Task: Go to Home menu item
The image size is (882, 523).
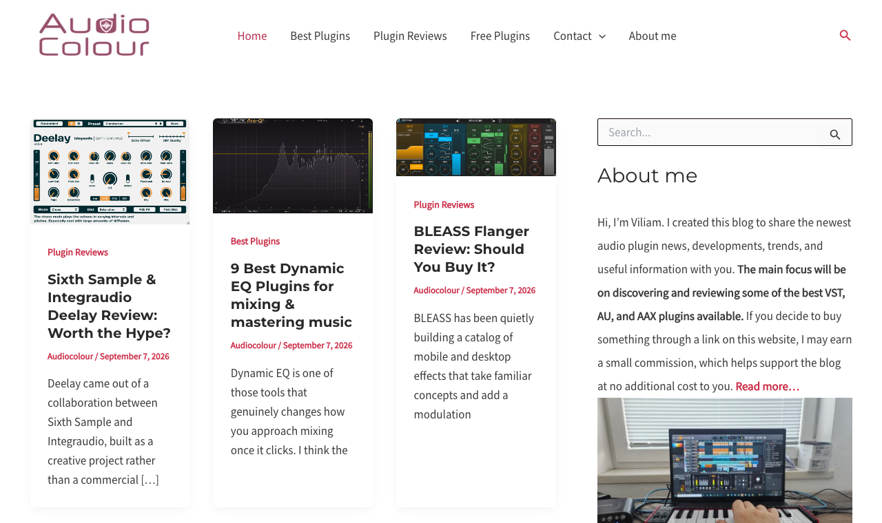Action: click(252, 36)
